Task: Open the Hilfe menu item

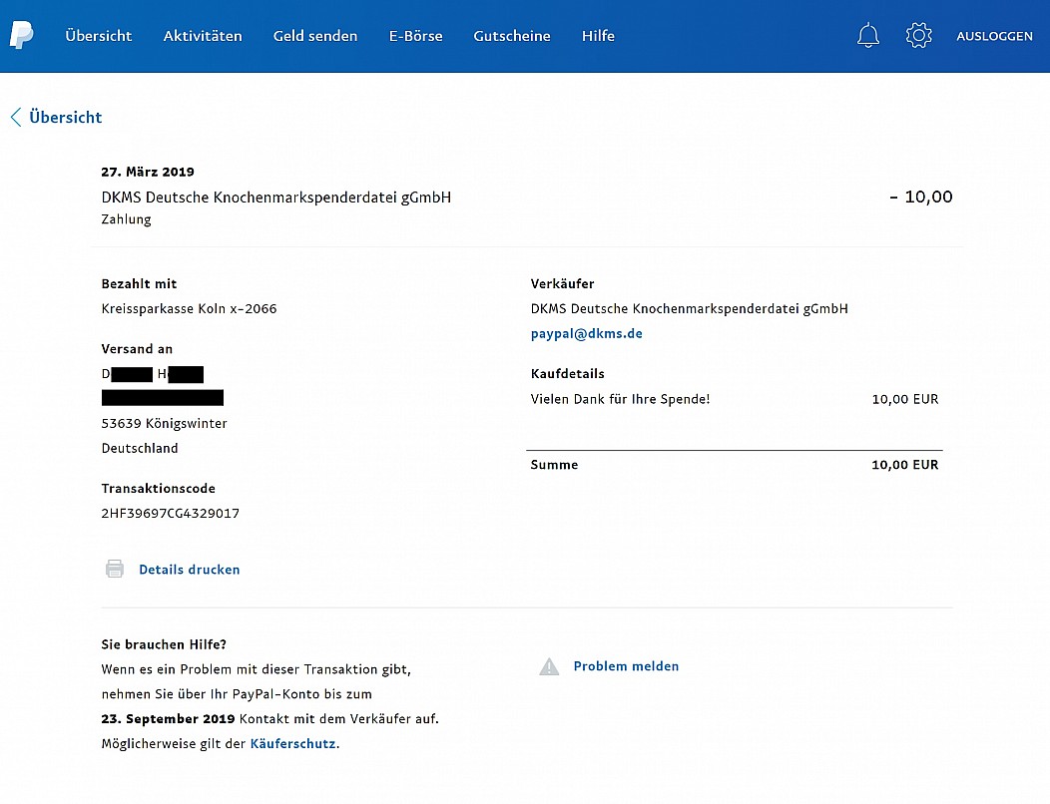Action: (598, 36)
